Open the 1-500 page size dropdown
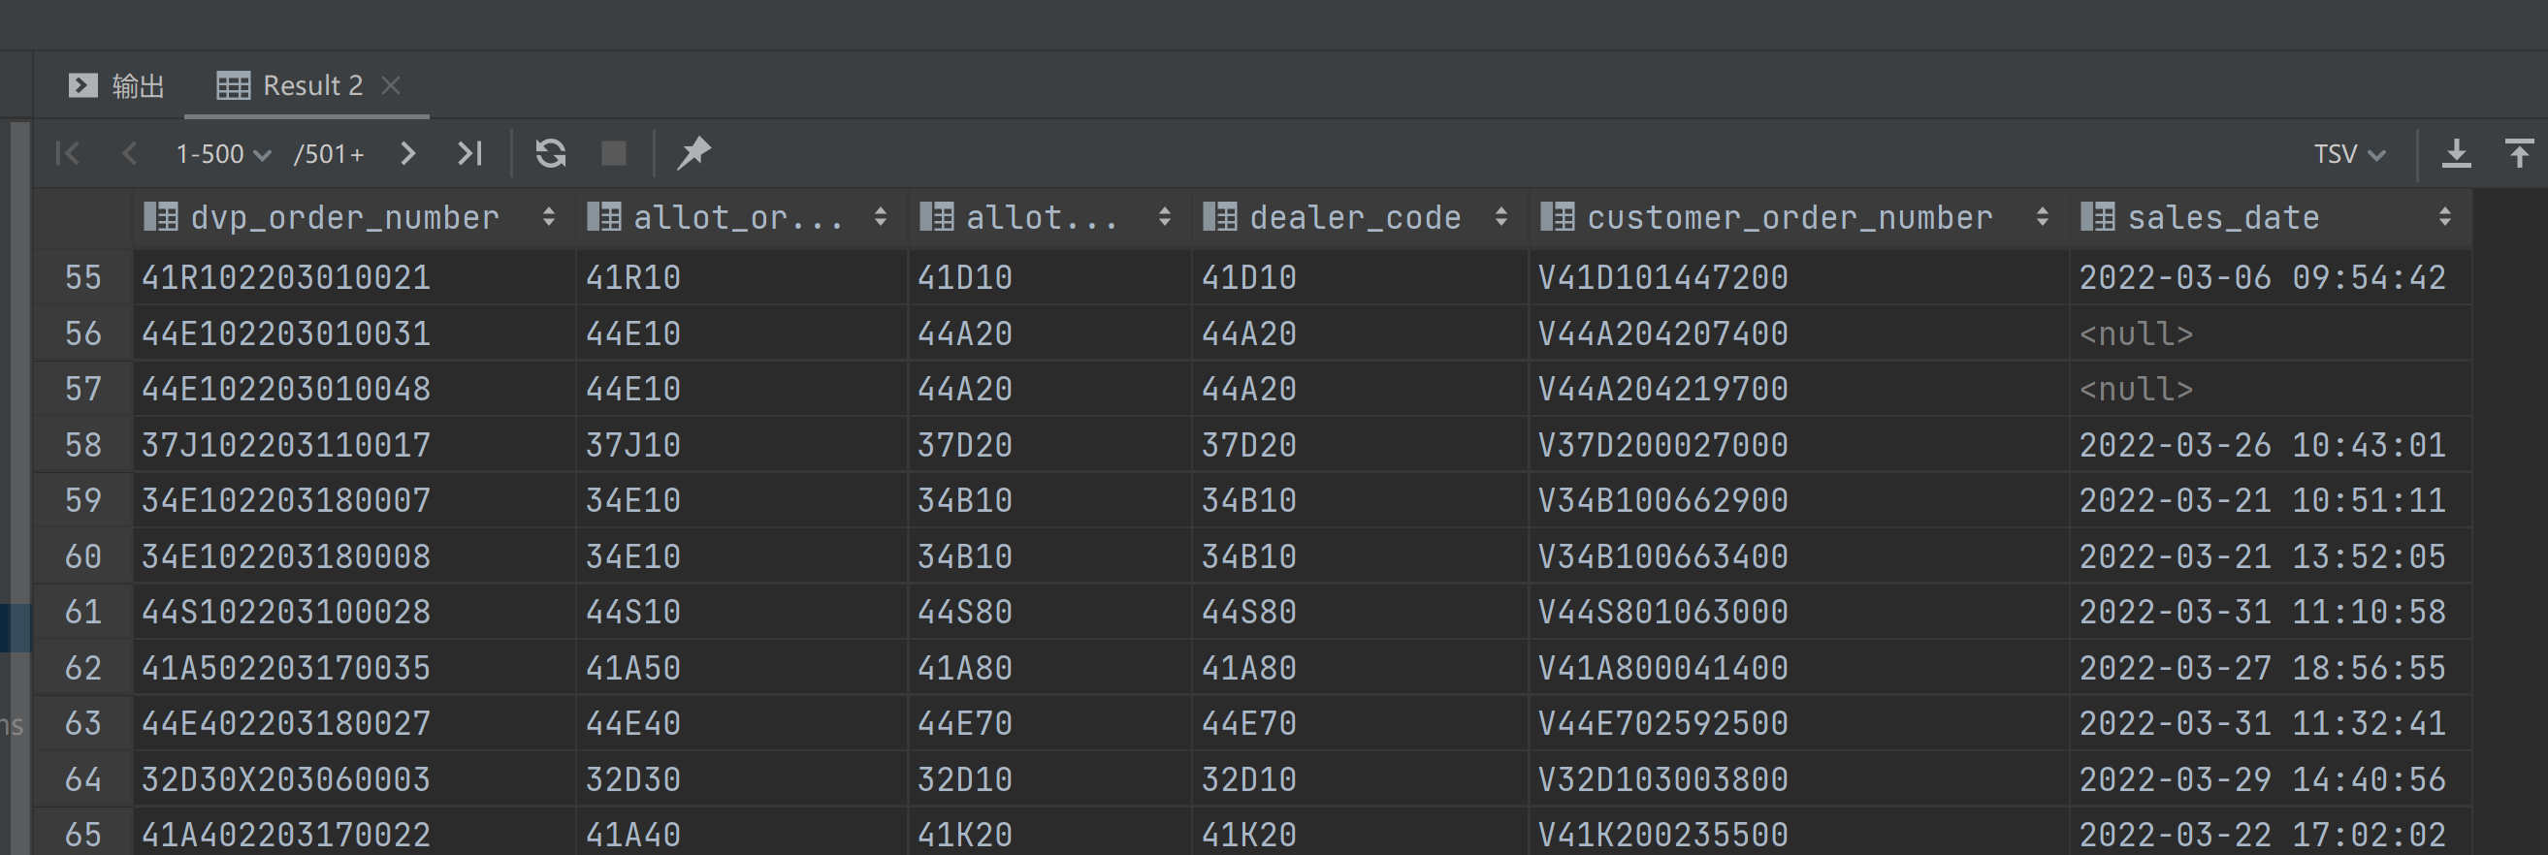Viewport: 2548px width, 855px height. [x=222, y=154]
